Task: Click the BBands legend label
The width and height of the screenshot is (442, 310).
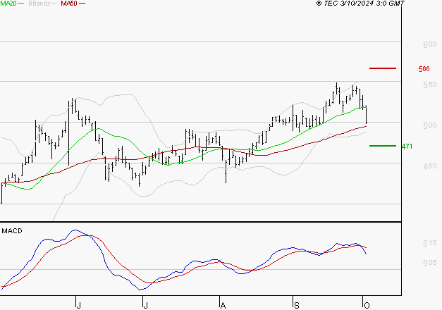Action: point(39,4)
